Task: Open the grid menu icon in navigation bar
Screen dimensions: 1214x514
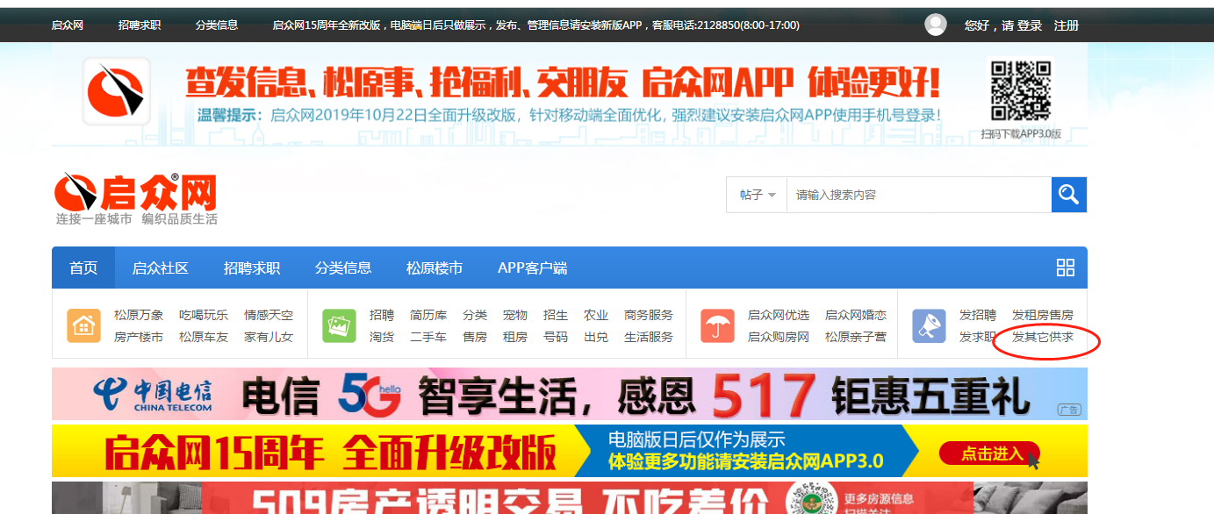Action: (1066, 268)
